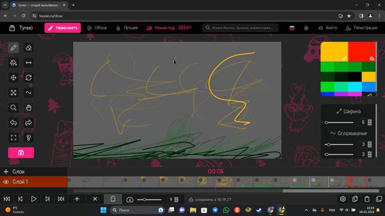The height and width of the screenshot is (216, 385).
Task: Adjust the second smoothing slider
Action: (x=339, y=154)
